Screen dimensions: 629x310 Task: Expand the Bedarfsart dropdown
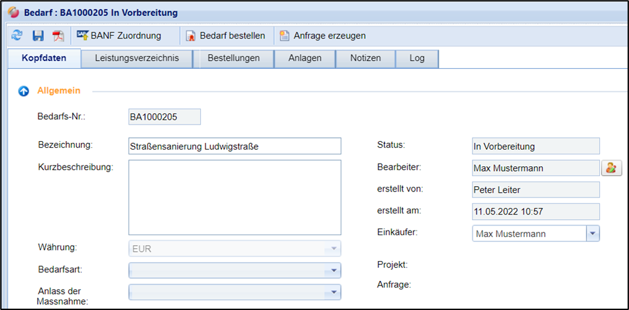[334, 271]
